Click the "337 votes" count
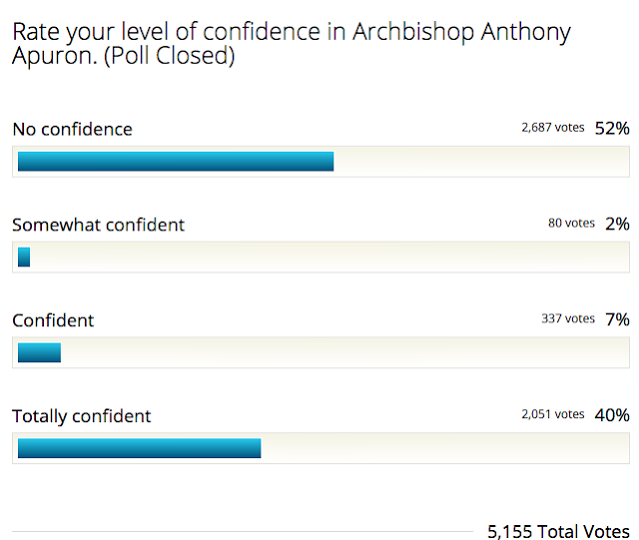Image resolution: width=639 pixels, height=540 pixels. [x=567, y=319]
